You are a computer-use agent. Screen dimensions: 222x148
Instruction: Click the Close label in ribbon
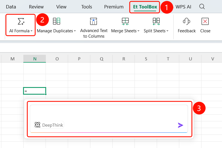[x=205, y=31]
